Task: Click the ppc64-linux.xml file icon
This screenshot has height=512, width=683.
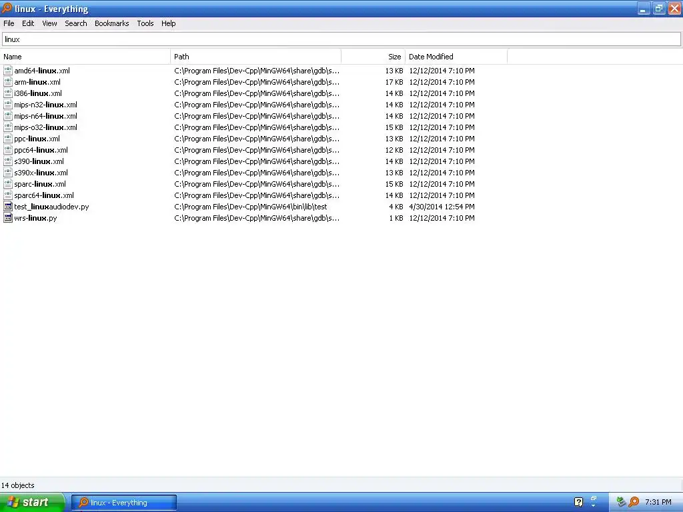Action: [8, 149]
